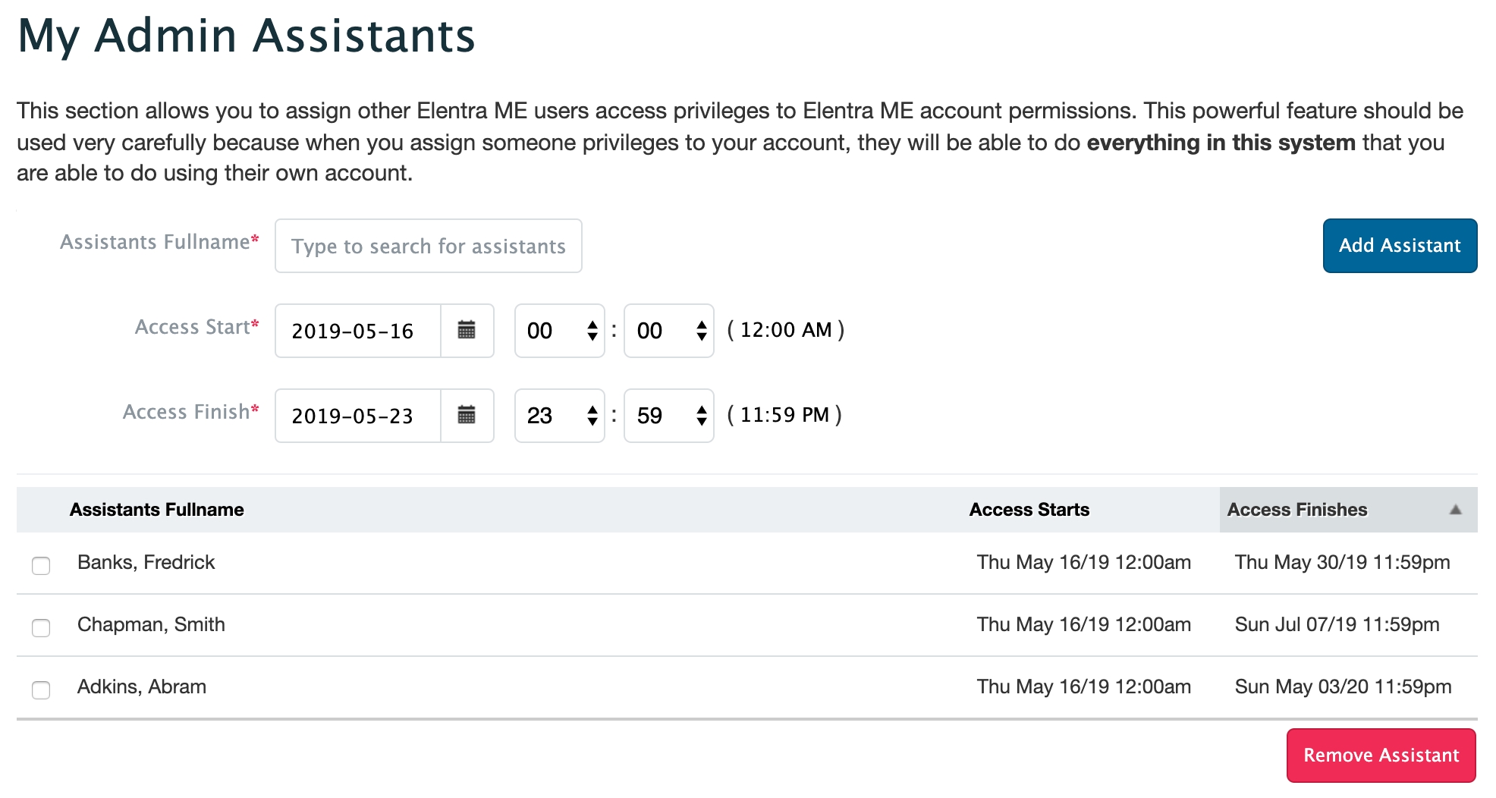This screenshot has height=798, width=1496.
Task: Click the Banks, Fredrick name entry
Action: [146, 562]
